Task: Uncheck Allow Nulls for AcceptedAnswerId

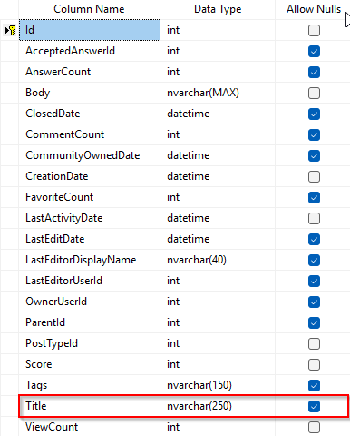Action: (x=314, y=51)
